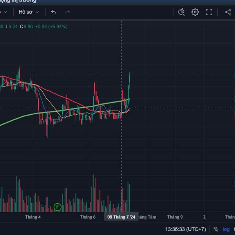Viewport: 235px width, 235px height.
Task: Click the 08 Tháng 7 '24 date label
Action: pyautogui.click(x=121, y=217)
